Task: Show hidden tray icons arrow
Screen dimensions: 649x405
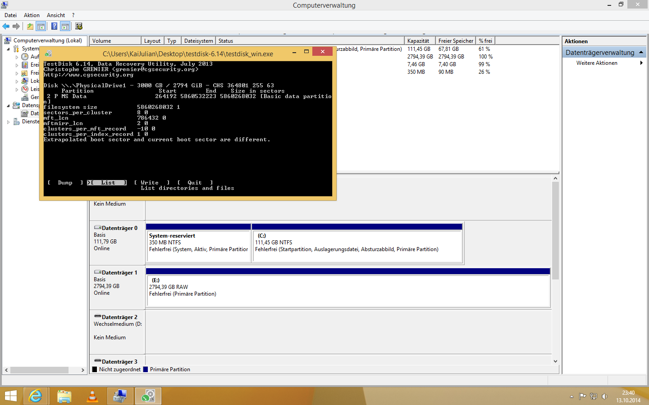Action: [x=571, y=396]
